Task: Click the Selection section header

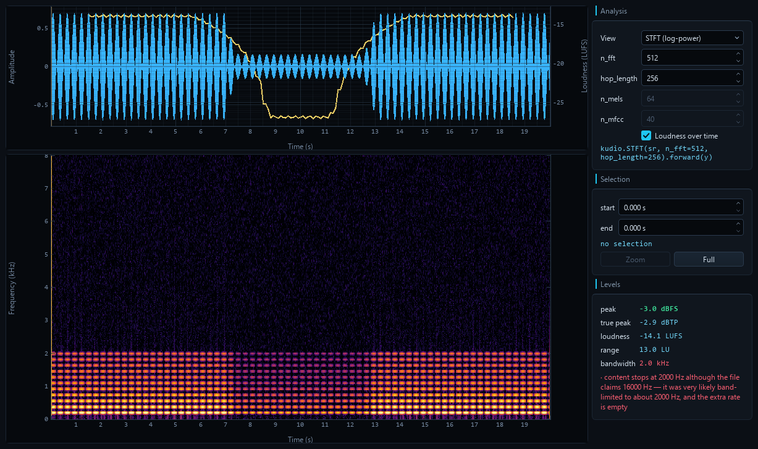Action: [x=615, y=179]
